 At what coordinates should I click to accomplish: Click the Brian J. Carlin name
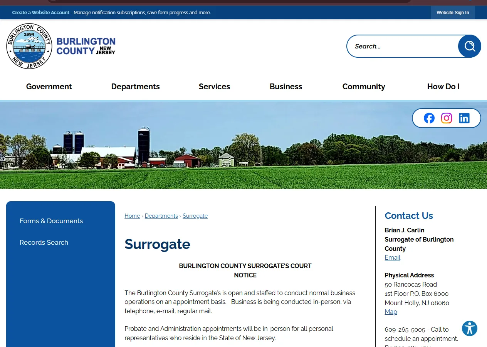click(x=405, y=230)
